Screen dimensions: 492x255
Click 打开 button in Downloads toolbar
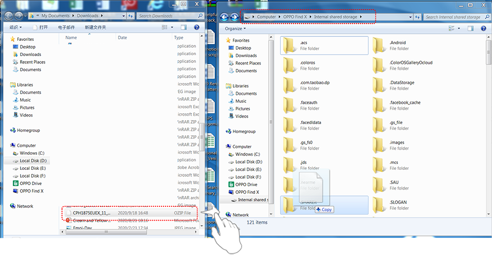(x=40, y=27)
